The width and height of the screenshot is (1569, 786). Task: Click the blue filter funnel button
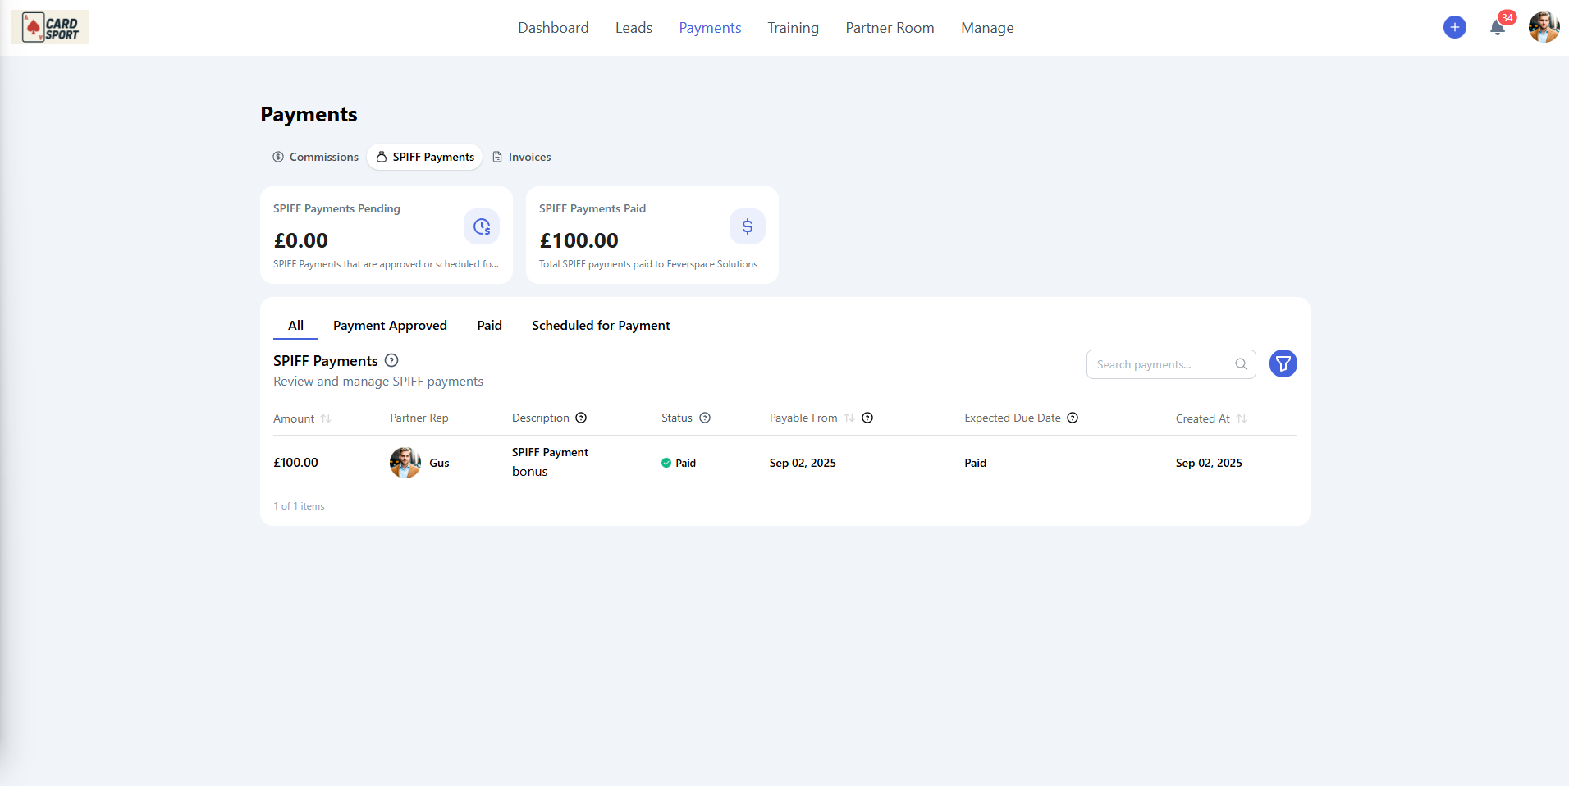point(1283,363)
